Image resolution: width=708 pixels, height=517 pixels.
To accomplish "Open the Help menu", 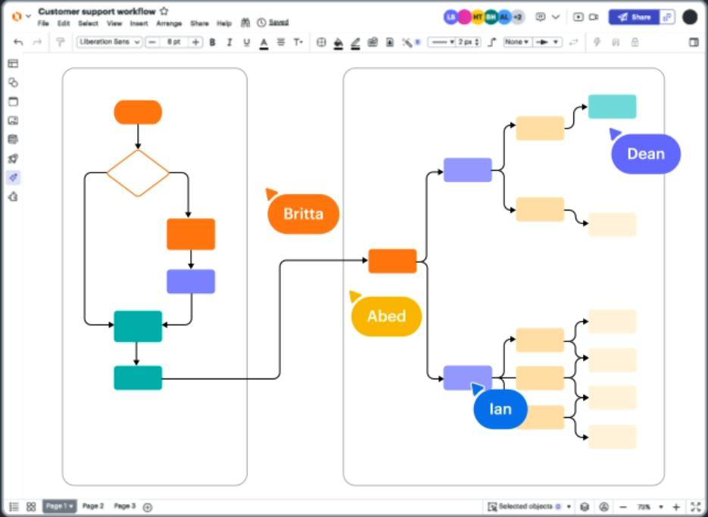I will pyautogui.click(x=224, y=23).
